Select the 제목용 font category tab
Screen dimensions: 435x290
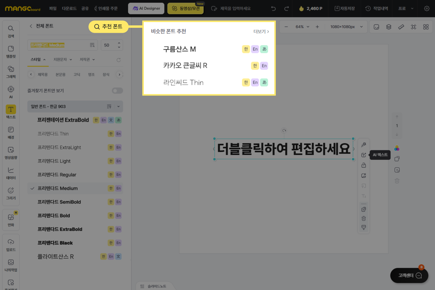tap(43, 75)
